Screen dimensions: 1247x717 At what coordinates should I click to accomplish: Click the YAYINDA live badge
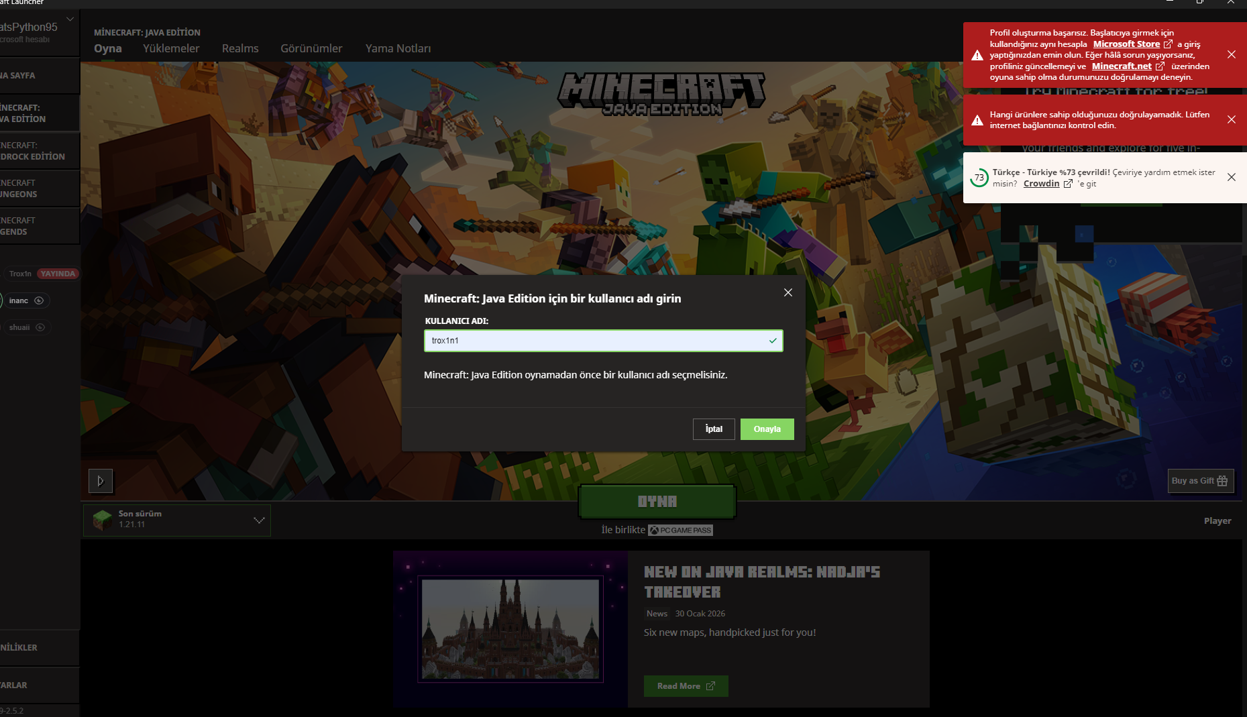tap(58, 274)
